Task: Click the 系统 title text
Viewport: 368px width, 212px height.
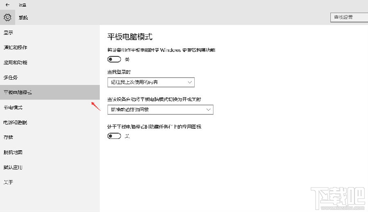Action: coord(23,18)
